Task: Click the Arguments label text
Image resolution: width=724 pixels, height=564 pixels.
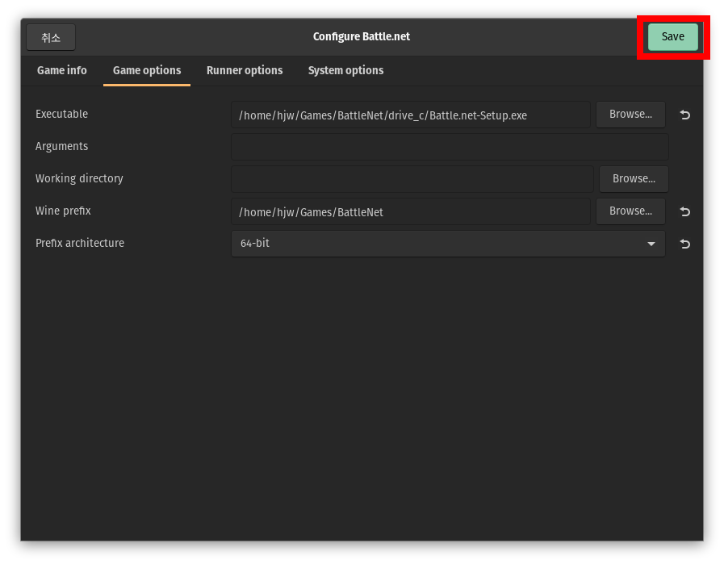Action: point(61,147)
